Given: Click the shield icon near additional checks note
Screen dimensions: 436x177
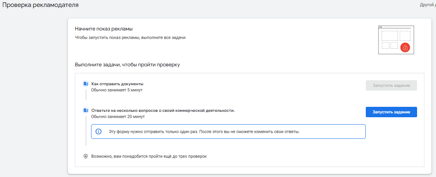Looking at the screenshot, I should [86, 156].
